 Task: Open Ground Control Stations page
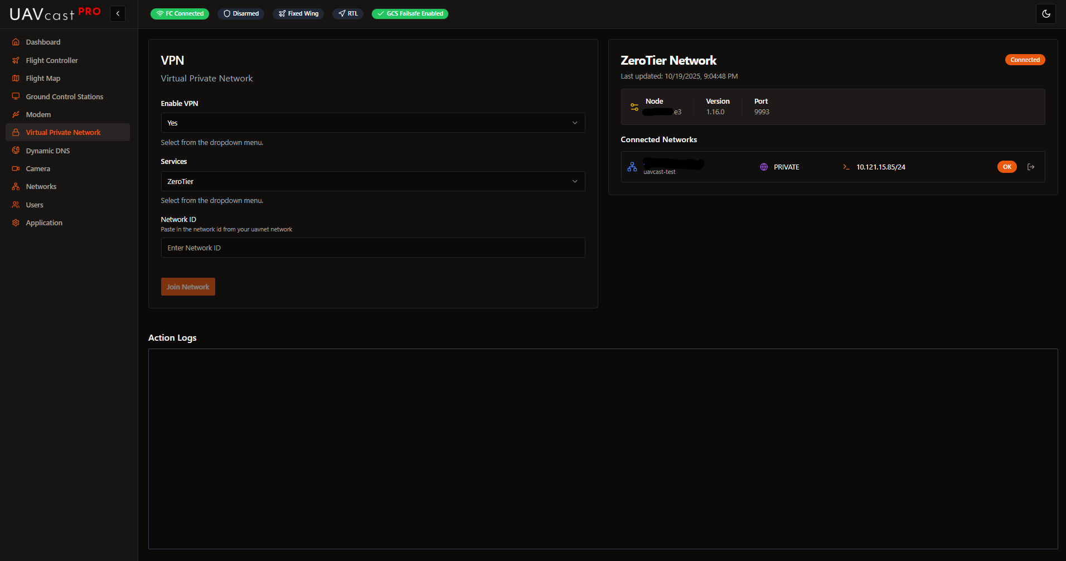point(64,96)
